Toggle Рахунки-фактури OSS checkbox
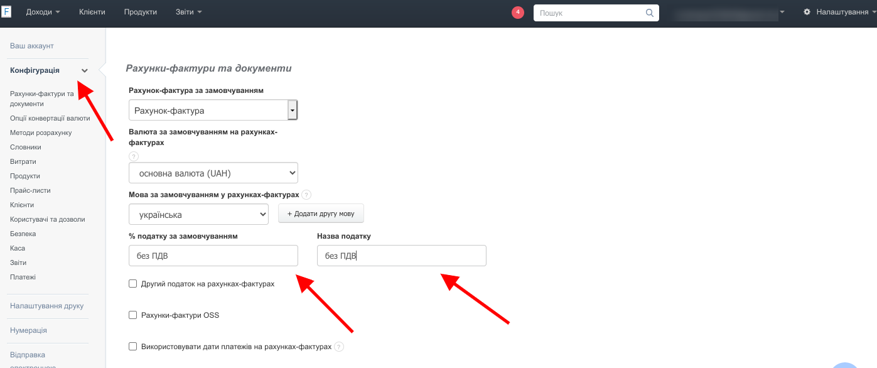This screenshot has height=368, width=877. (x=132, y=315)
